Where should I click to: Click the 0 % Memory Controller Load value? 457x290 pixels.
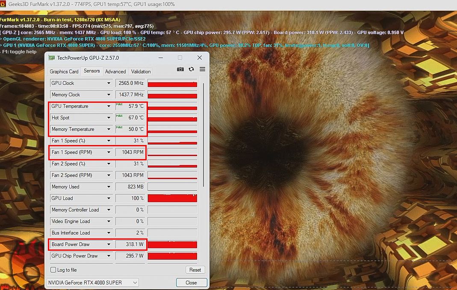click(130, 210)
